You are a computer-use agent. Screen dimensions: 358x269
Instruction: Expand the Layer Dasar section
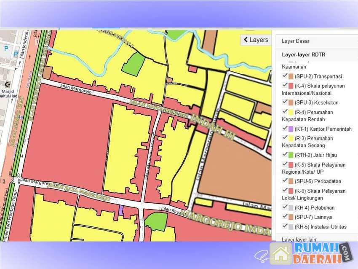pos(296,41)
